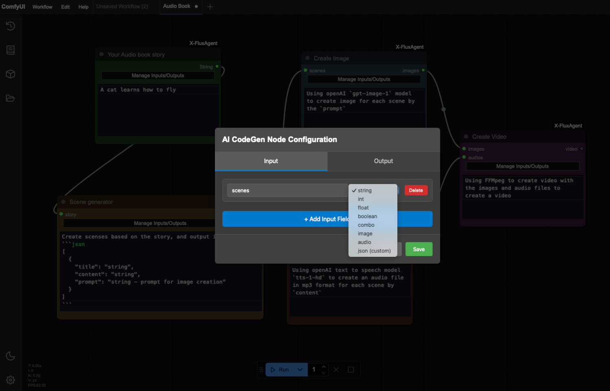Set the batch count value field

(314, 369)
